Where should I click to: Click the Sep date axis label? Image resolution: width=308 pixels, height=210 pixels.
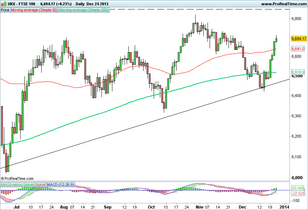pyautogui.click(x=107, y=207)
